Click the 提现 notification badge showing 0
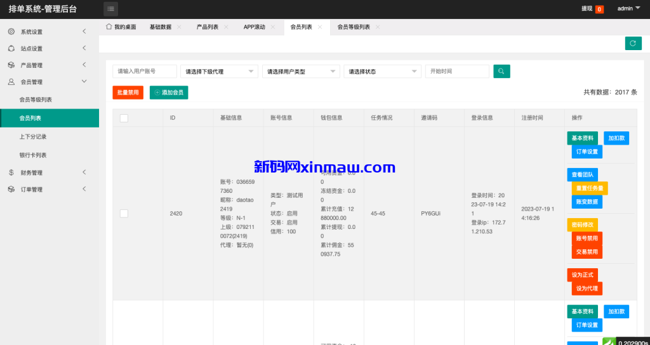This screenshot has height=345, width=650. (x=599, y=9)
